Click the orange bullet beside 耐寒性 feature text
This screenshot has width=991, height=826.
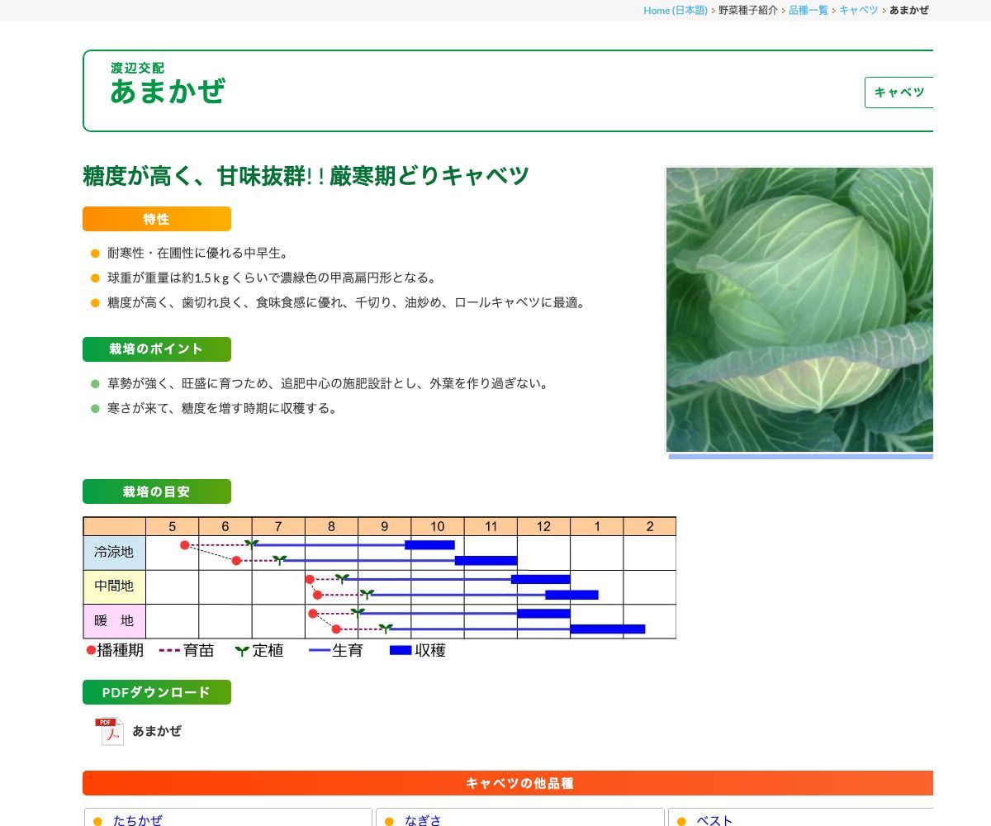tap(93, 254)
